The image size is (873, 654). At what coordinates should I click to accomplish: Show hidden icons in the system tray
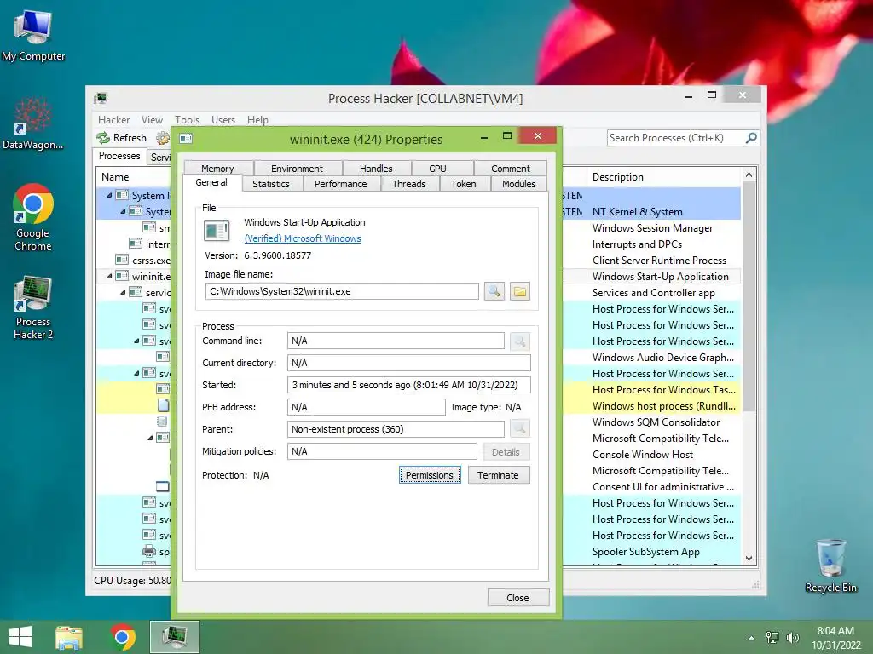[752, 638]
